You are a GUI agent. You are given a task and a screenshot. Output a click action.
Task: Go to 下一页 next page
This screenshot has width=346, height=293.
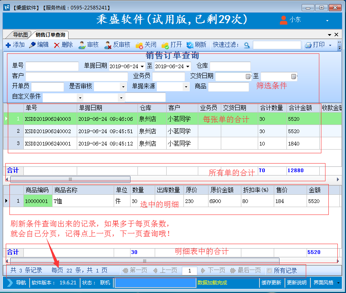click(x=213, y=270)
